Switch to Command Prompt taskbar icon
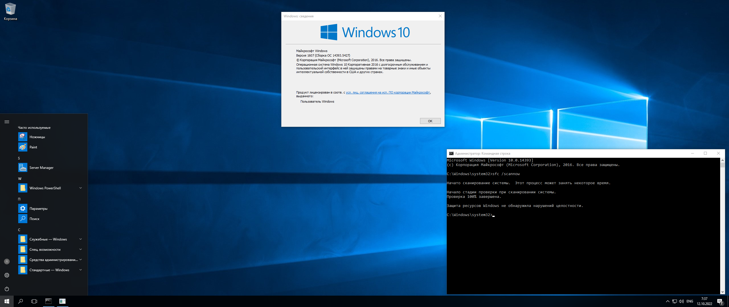 48,301
